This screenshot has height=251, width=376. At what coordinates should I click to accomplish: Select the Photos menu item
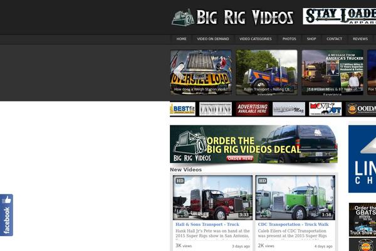click(289, 39)
